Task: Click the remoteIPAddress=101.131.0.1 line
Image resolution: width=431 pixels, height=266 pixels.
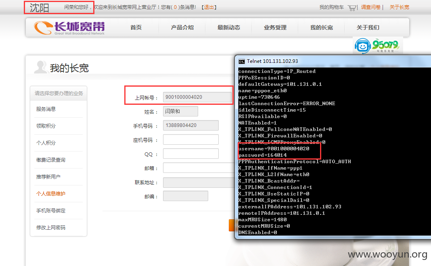Action: (281, 213)
